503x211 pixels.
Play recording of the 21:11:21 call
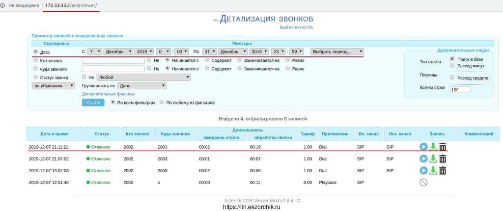pos(423,147)
